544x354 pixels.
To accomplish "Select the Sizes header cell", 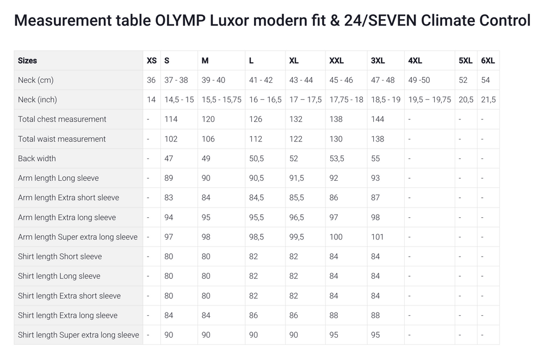I will point(28,60).
